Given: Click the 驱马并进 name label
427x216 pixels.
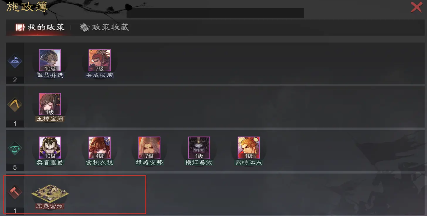Looking at the screenshot, I should pyautogui.click(x=50, y=75).
